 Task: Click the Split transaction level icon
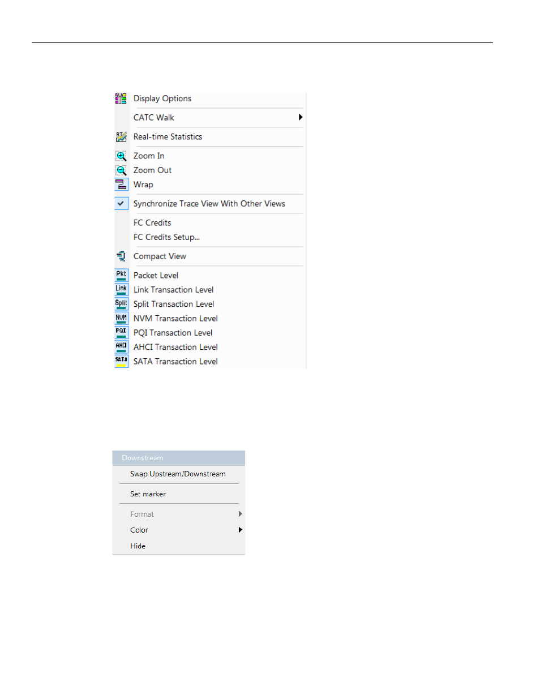click(121, 305)
